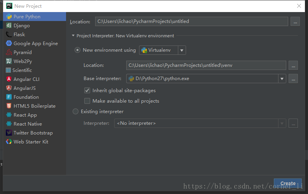308x194 pixels.
Task: Select the React App icon
Action: coord(9,115)
